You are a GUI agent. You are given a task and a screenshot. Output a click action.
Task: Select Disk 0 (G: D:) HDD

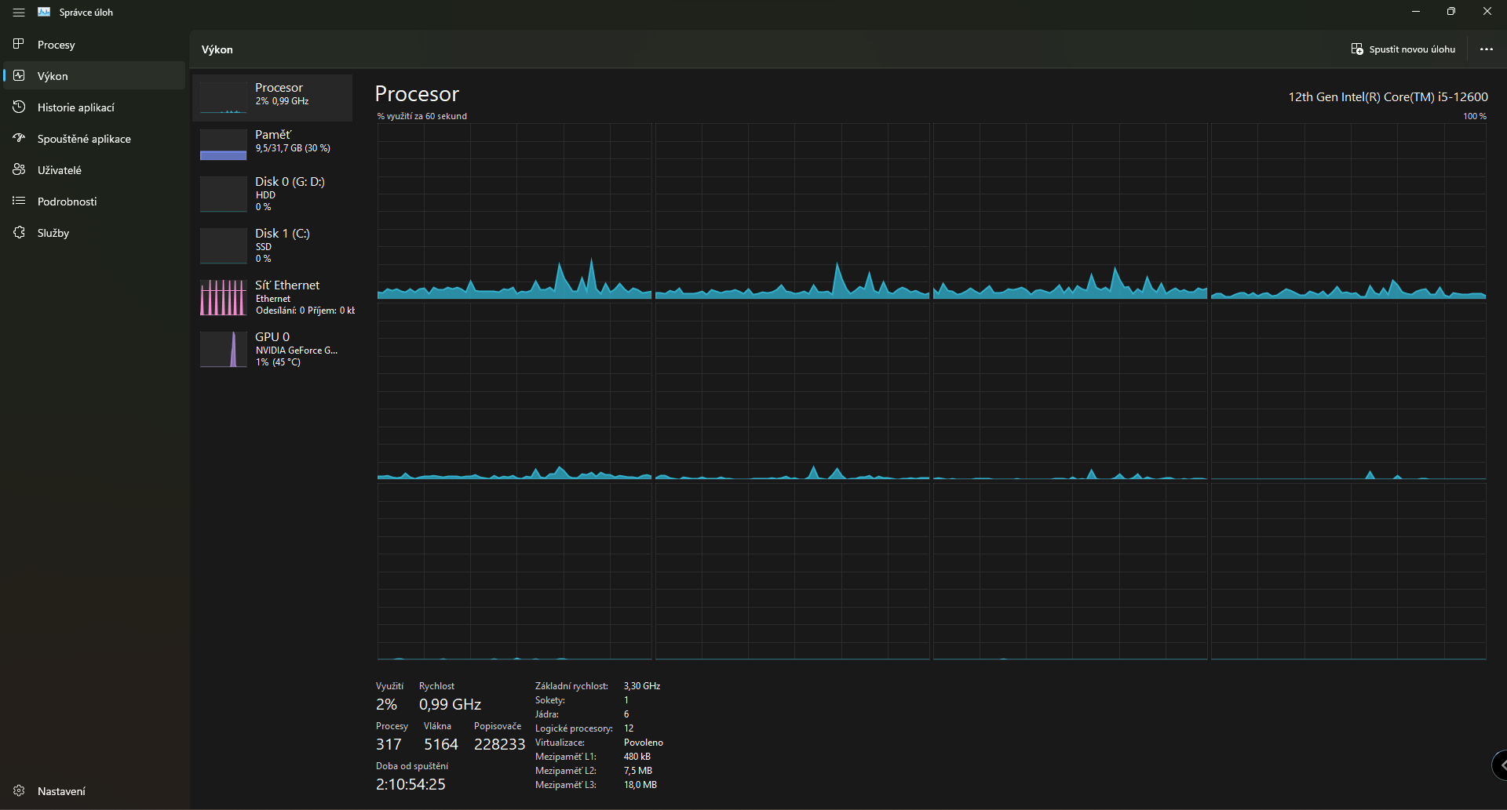coord(272,194)
